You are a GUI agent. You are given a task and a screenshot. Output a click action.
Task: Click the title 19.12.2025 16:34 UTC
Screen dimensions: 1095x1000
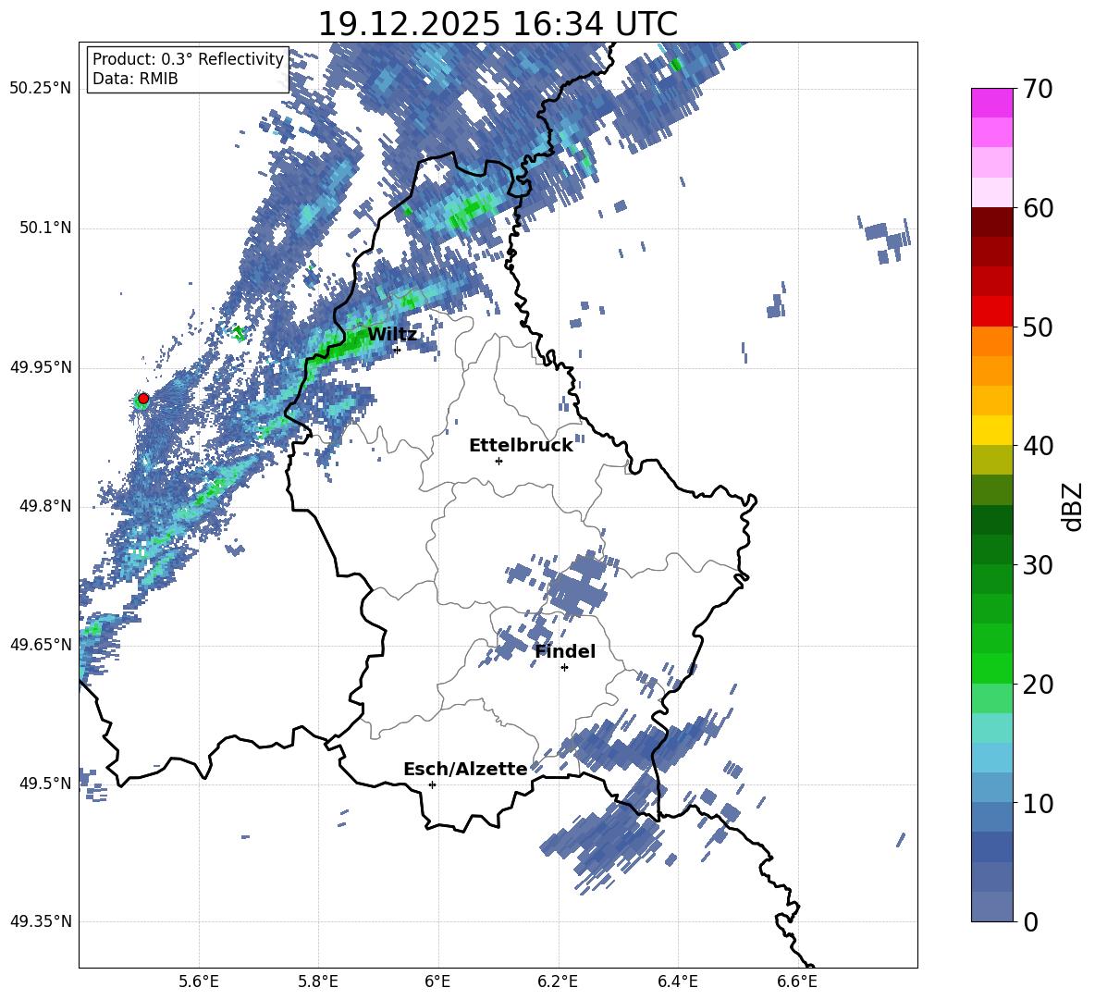[498, 24]
